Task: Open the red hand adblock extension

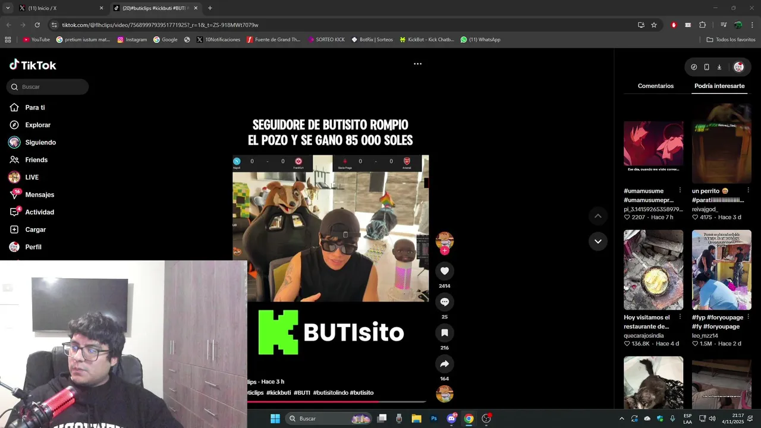Action: [x=674, y=25]
